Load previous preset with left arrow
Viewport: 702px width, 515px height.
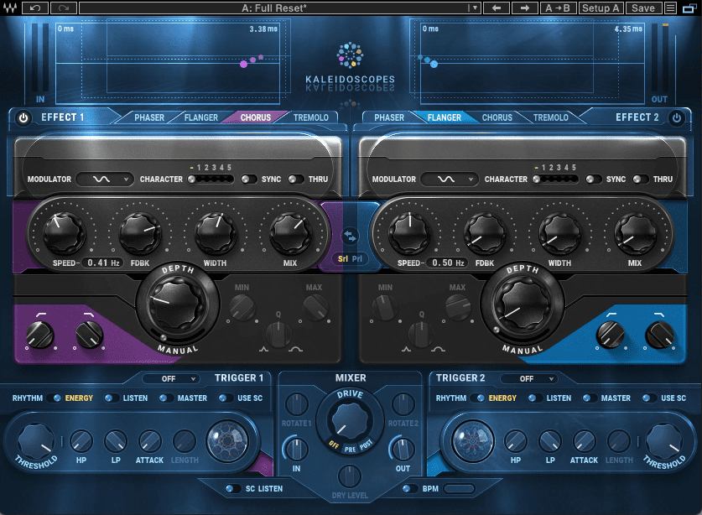coord(497,8)
